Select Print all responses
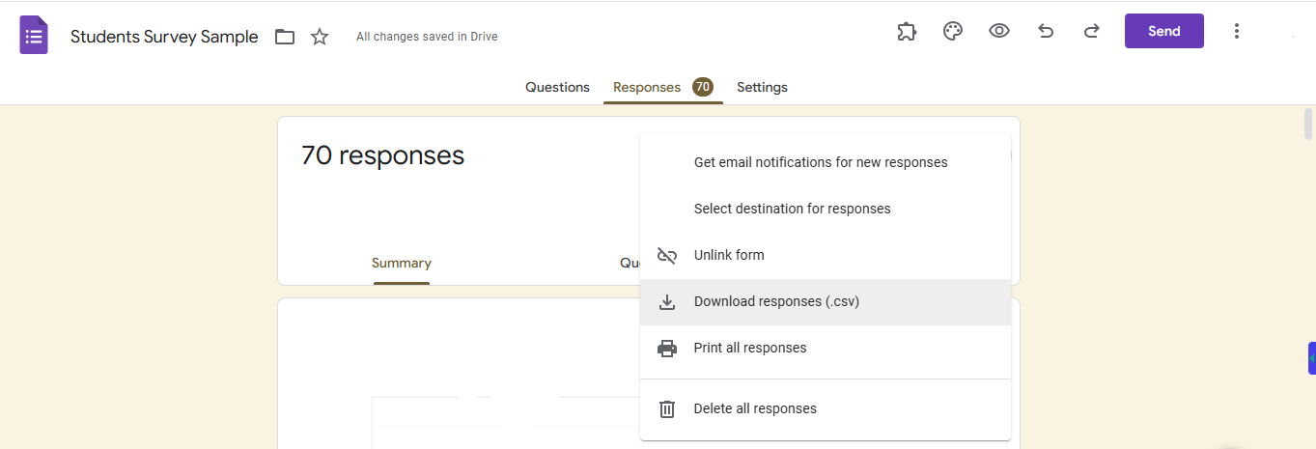Image resolution: width=1316 pixels, height=449 pixels. point(750,348)
